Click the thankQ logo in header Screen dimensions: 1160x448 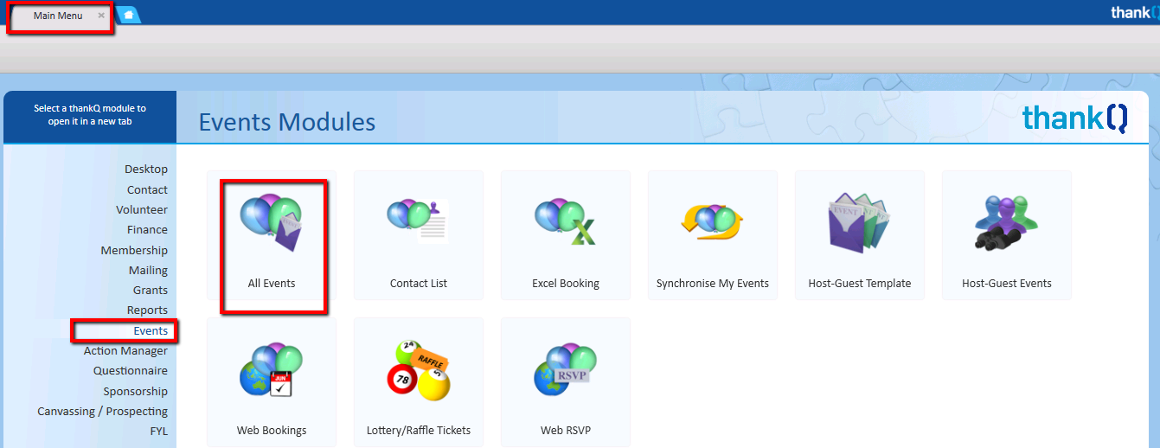[x=1074, y=118]
